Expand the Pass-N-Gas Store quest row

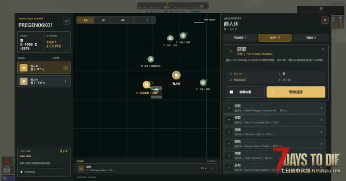point(274,120)
